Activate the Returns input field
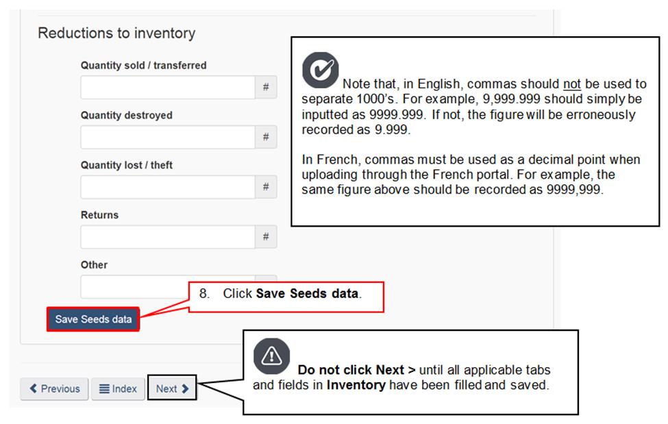668x424 pixels. click(x=168, y=237)
